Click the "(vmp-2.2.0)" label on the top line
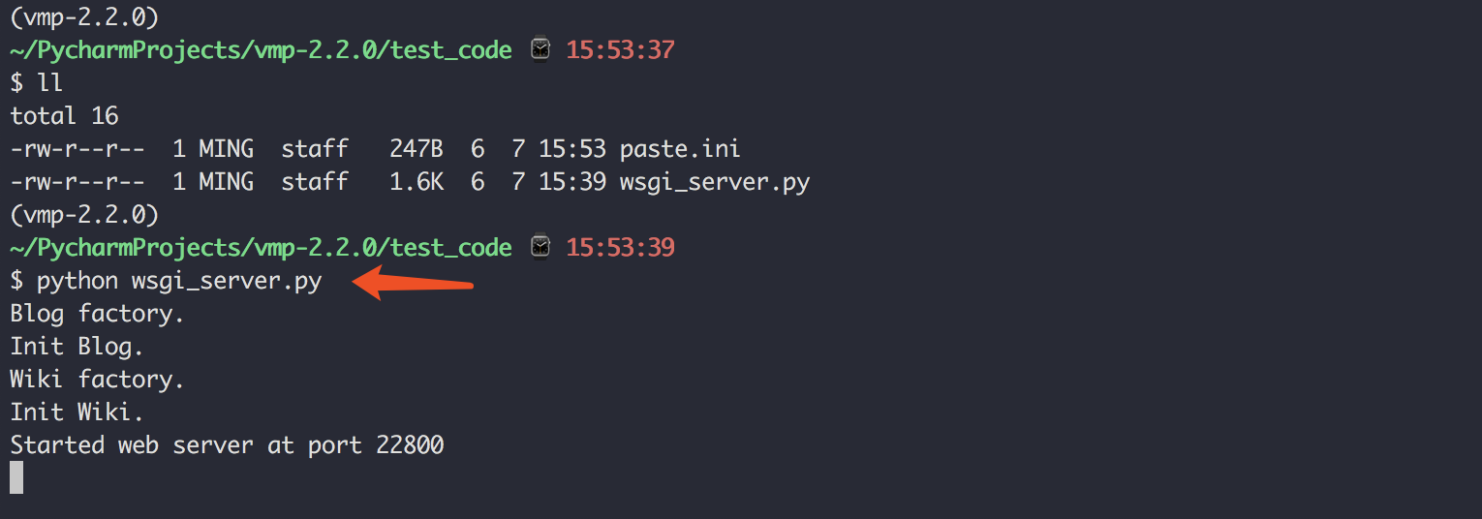Viewport: 1482px width, 519px height. pyautogui.click(x=84, y=16)
